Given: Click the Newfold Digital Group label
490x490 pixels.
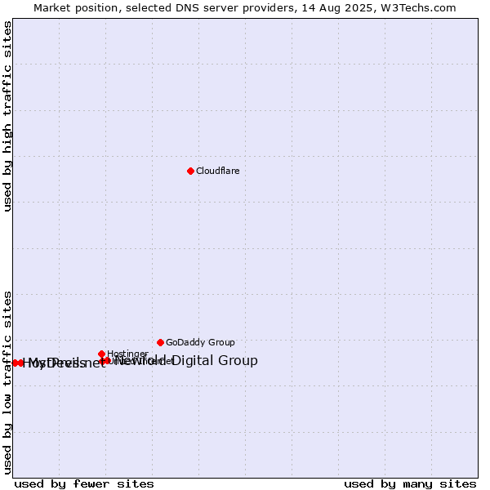Looking at the screenshot, I should coord(186,360).
